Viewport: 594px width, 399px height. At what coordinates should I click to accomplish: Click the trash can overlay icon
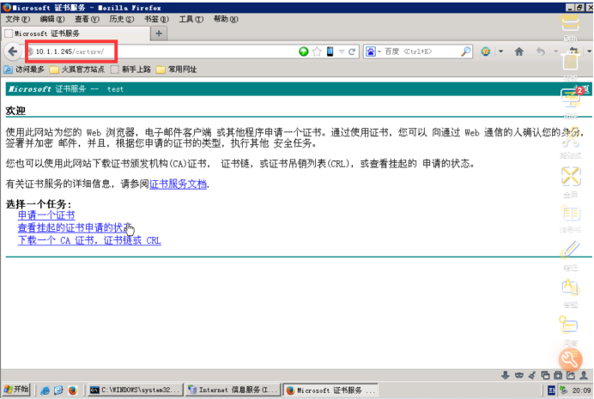571,61
